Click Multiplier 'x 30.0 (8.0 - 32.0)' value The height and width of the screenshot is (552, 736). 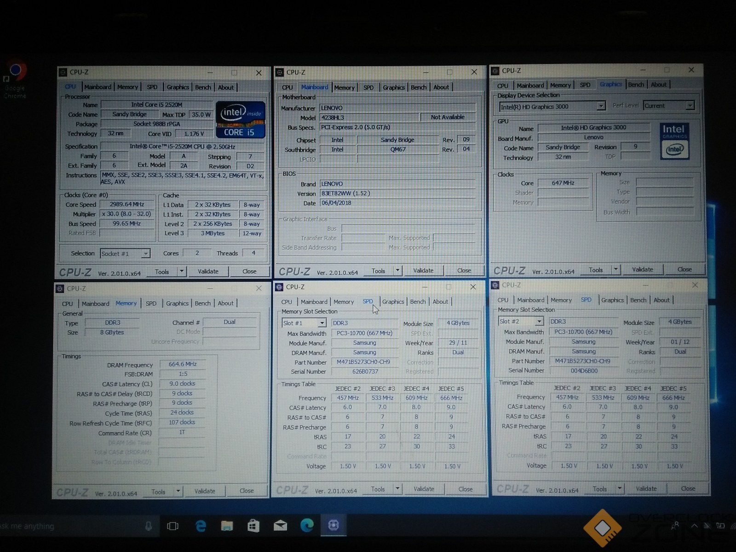[126, 214]
